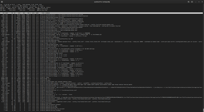Select the haveged process row
This screenshot has height=112, width=204.
tap(101, 67)
